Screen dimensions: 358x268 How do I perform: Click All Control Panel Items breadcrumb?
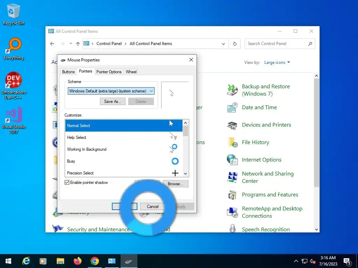click(151, 44)
